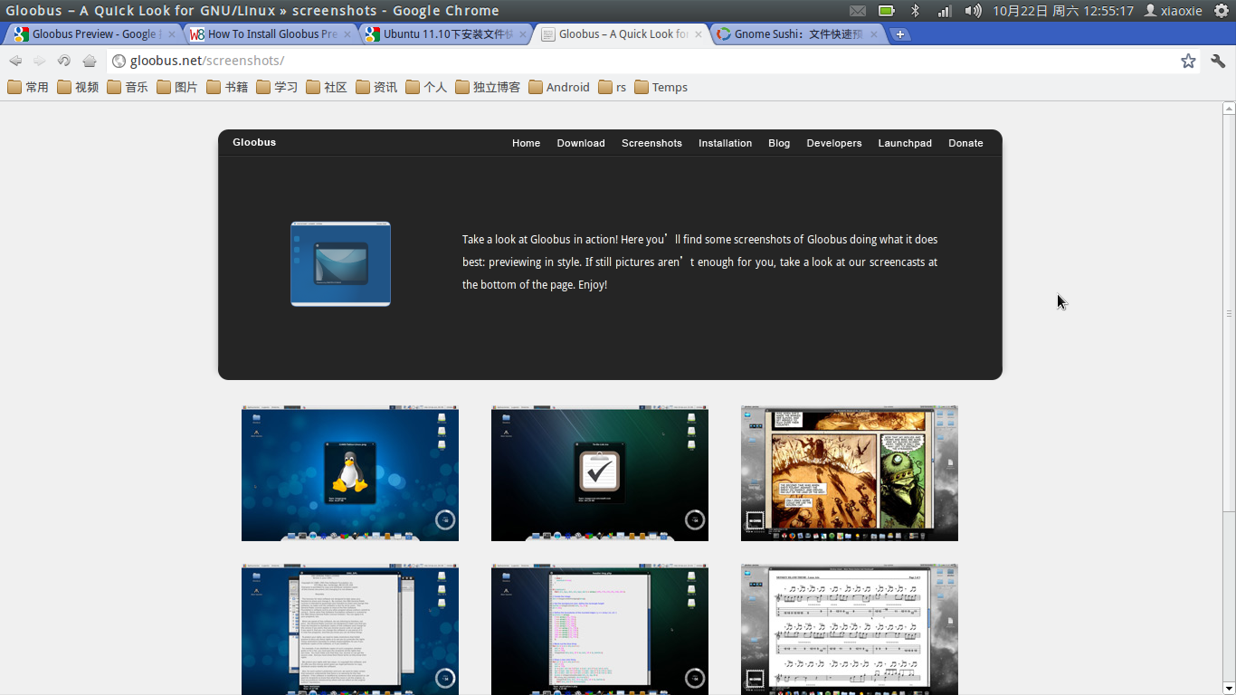Open the text document preview screenshot
Image resolution: width=1236 pixels, height=695 pixels.
pyautogui.click(x=350, y=630)
